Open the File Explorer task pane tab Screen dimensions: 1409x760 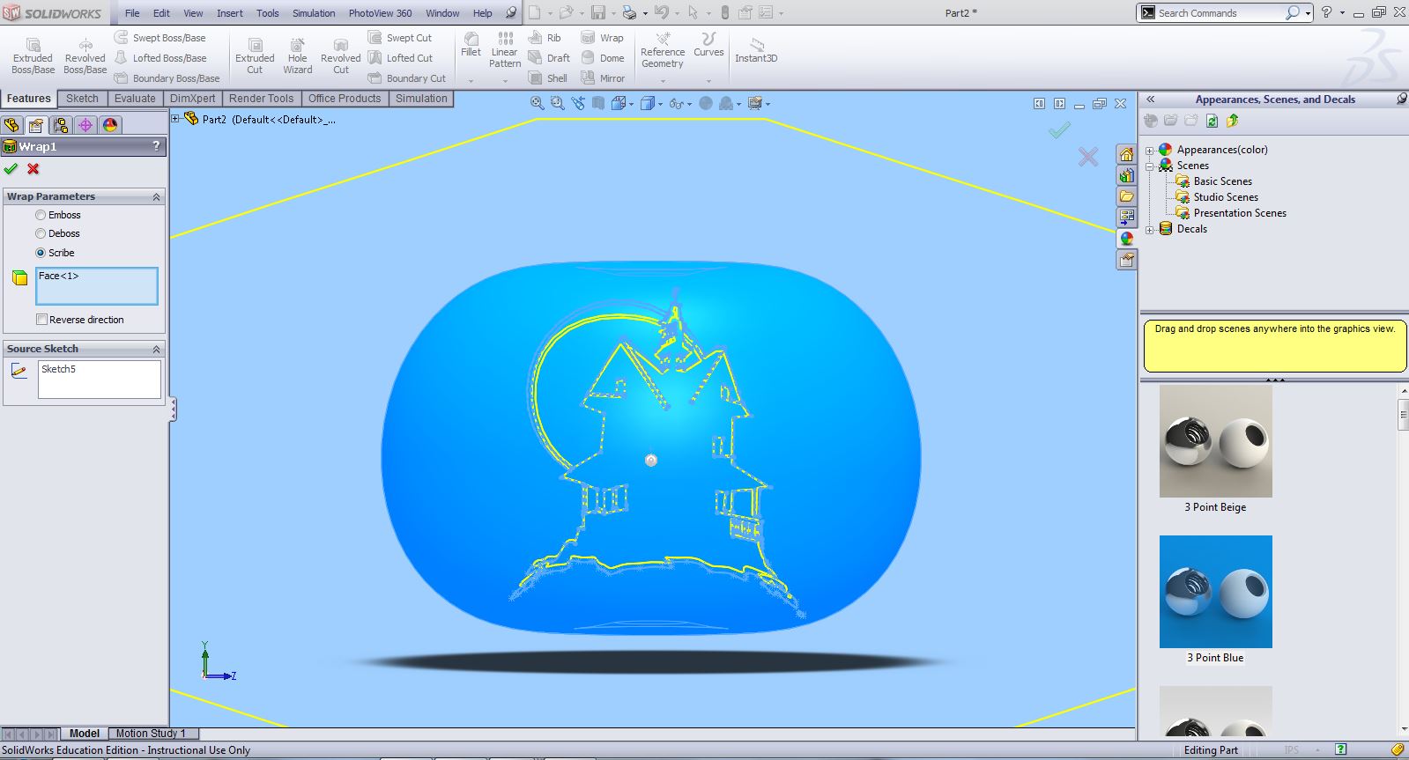point(1126,196)
